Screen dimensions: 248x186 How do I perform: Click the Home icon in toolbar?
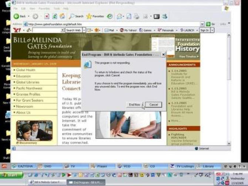point(62,16)
